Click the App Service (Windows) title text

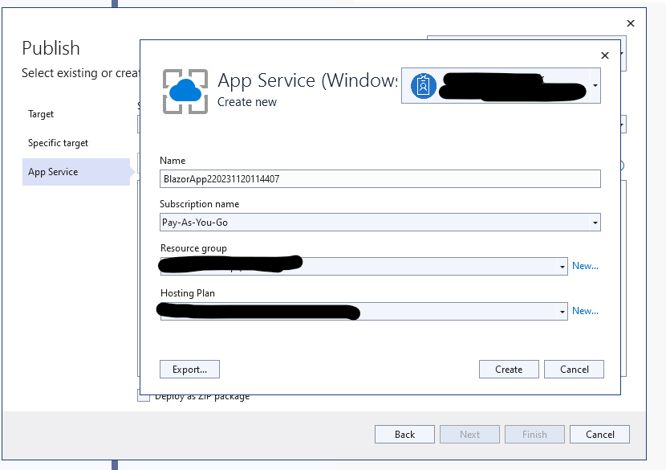(x=308, y=80)
